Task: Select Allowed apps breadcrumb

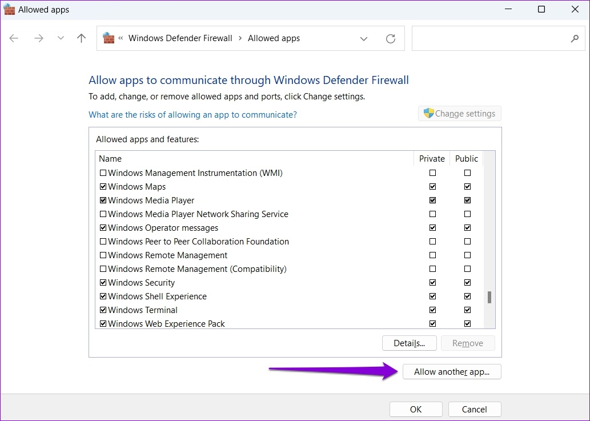Action: pos(274,38)
